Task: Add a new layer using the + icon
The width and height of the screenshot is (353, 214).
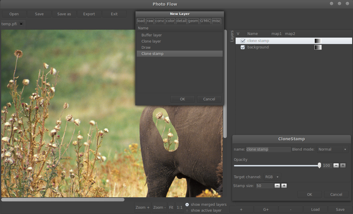Action: tap(241, 209)
